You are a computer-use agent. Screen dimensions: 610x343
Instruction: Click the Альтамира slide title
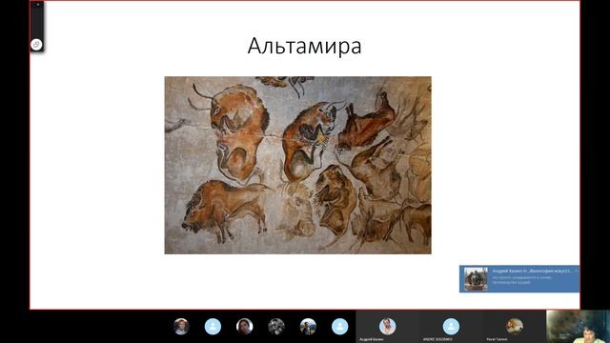[305, 47]
